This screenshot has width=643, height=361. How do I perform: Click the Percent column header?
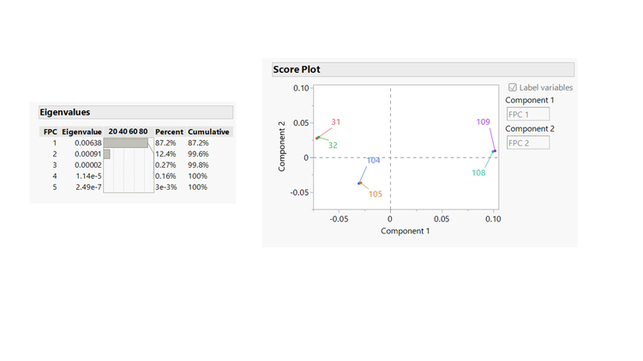[169, 132]
